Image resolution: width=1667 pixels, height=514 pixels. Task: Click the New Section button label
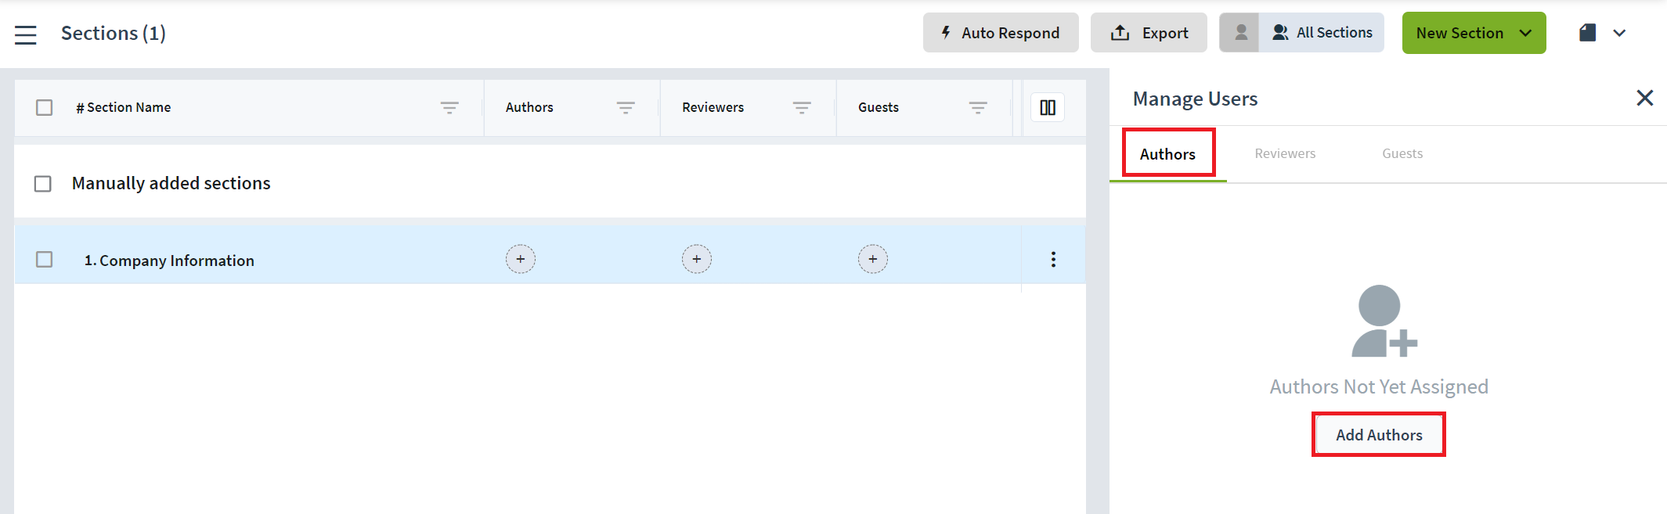tap(1460, 33)
